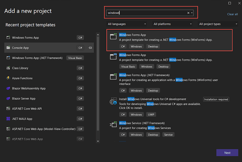Clear the search box with the X

click(188, 13)
